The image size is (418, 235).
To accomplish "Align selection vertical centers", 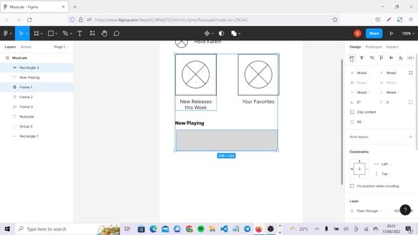I will point(391,58).
